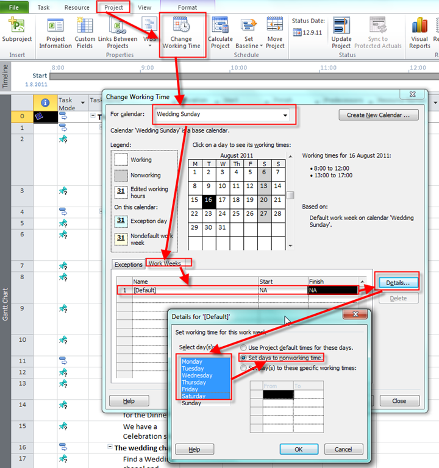Click the Details... button
Screen dimensions: 439x468
click(x=398, y=283)
